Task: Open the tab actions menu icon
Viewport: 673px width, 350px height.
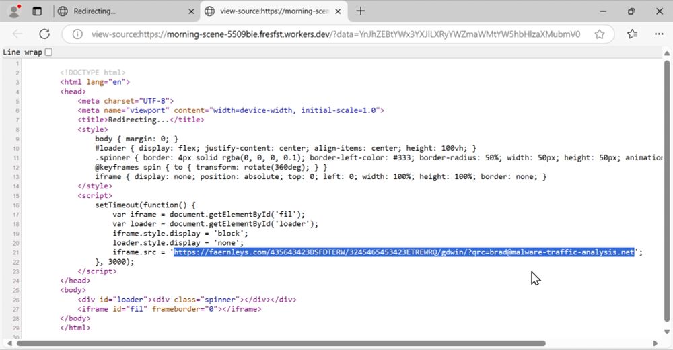Action: [37, 11]
